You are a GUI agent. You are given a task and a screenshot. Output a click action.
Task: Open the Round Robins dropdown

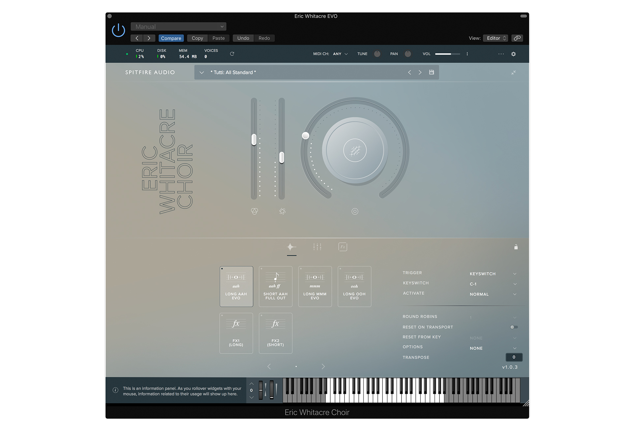point(493,318)
